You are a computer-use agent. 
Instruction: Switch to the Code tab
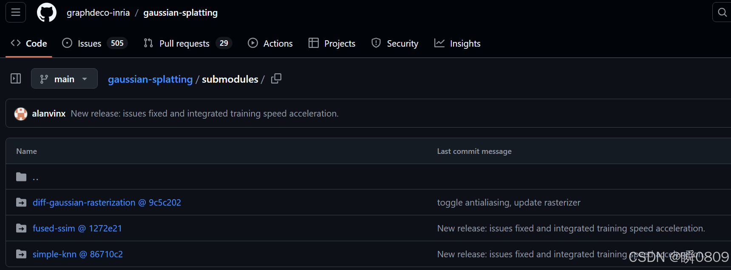tap(29, 43)
